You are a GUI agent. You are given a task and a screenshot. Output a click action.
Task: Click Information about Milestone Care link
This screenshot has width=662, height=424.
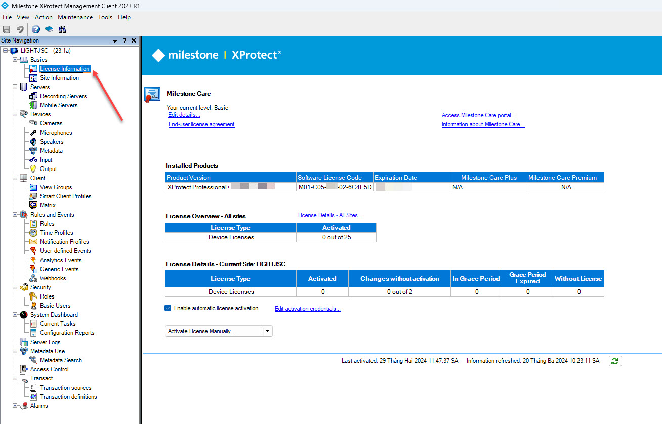click(483, 124)
